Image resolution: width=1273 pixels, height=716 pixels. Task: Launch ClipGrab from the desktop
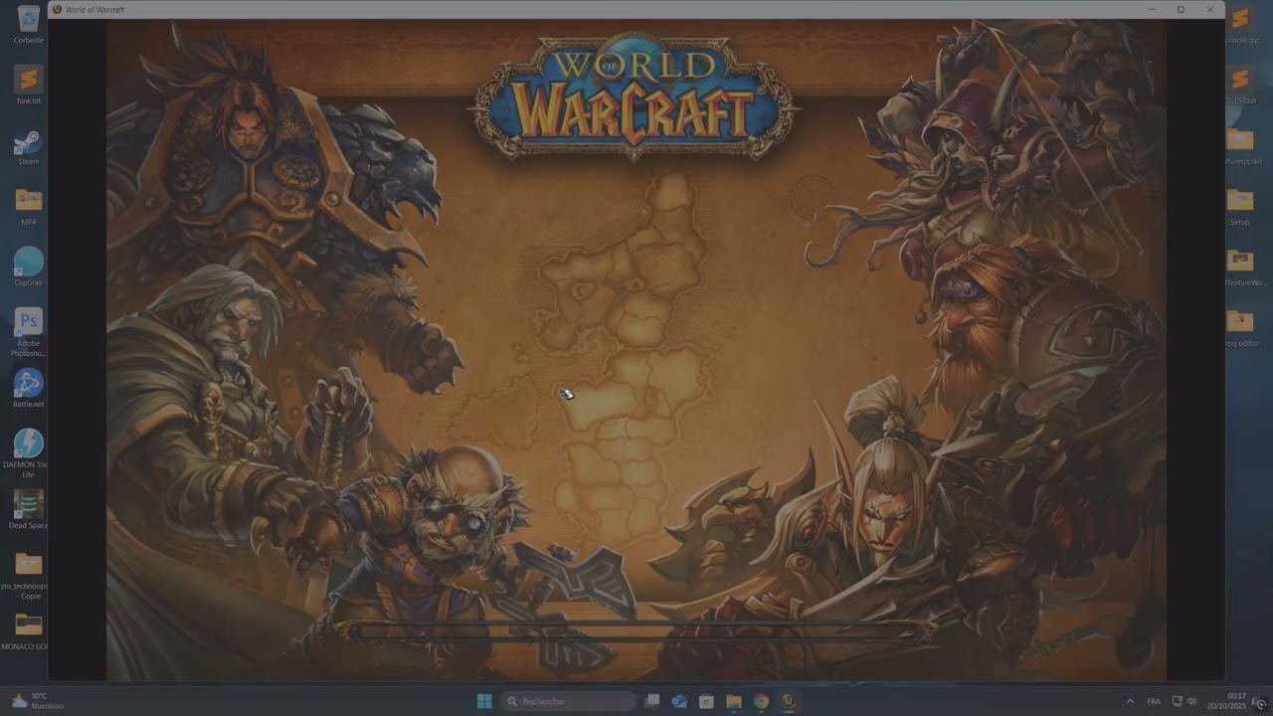pos(29,267)
